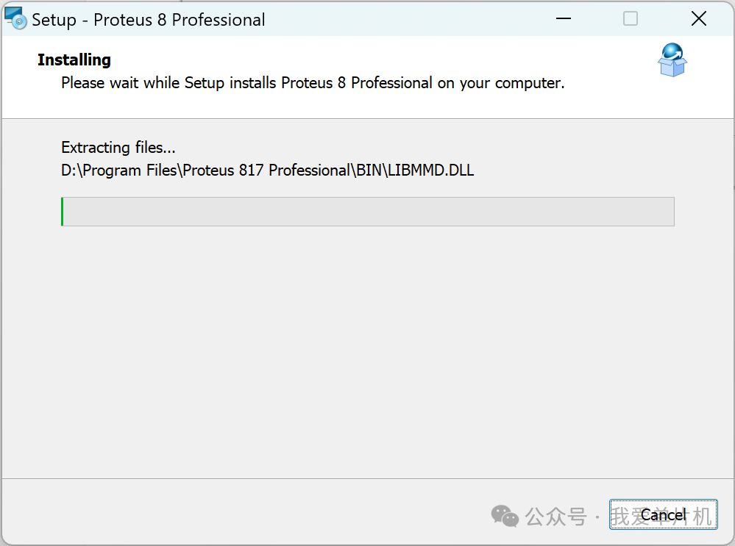
Task: Cancel the Proteus 8 installation
Action: (663, 515)
